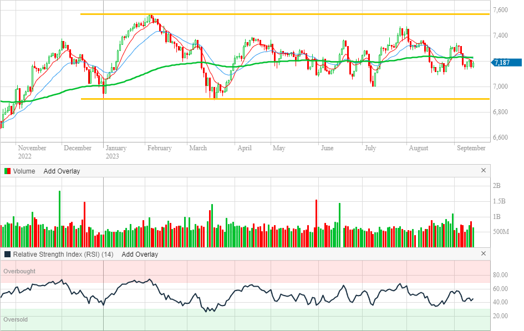Click the September time axis label

point(471,148)
